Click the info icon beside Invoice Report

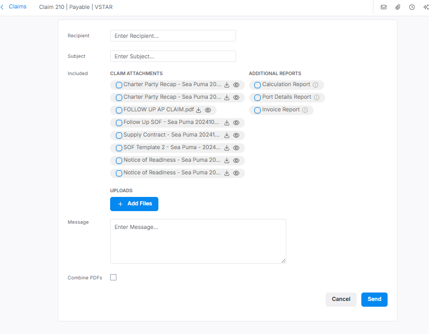click(305, 110)
